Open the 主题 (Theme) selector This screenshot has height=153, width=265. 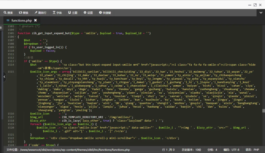point(73,12)
